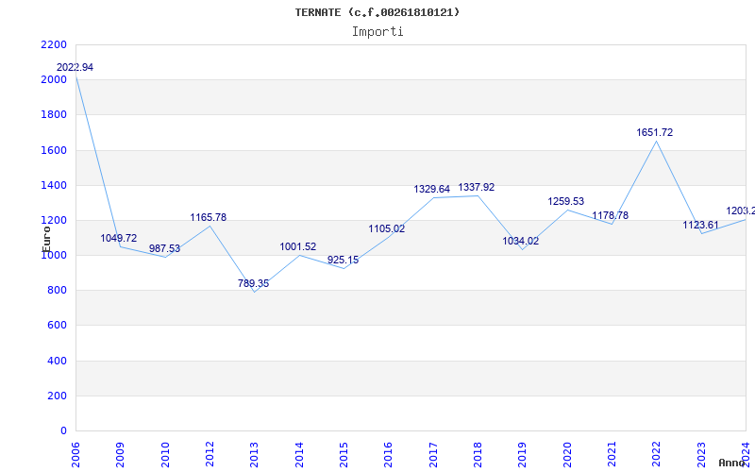Click x-axis year 2018
Viewport: 755px width, 472px height.
pos(478,455)
